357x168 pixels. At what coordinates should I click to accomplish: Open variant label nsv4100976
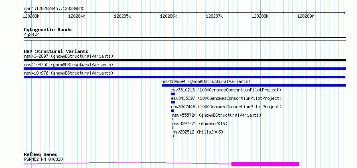(69, 73)
